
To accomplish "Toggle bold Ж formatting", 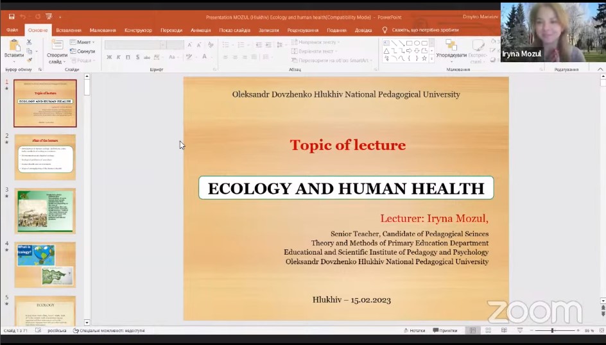I will pyautogui.click(x=109, y=57).
